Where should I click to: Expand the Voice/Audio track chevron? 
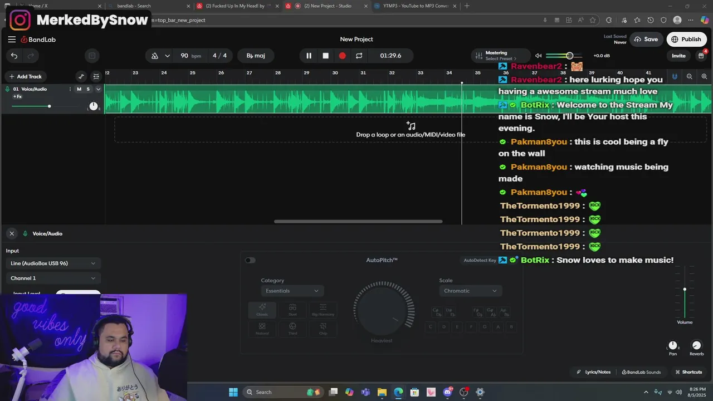point(98,89)
